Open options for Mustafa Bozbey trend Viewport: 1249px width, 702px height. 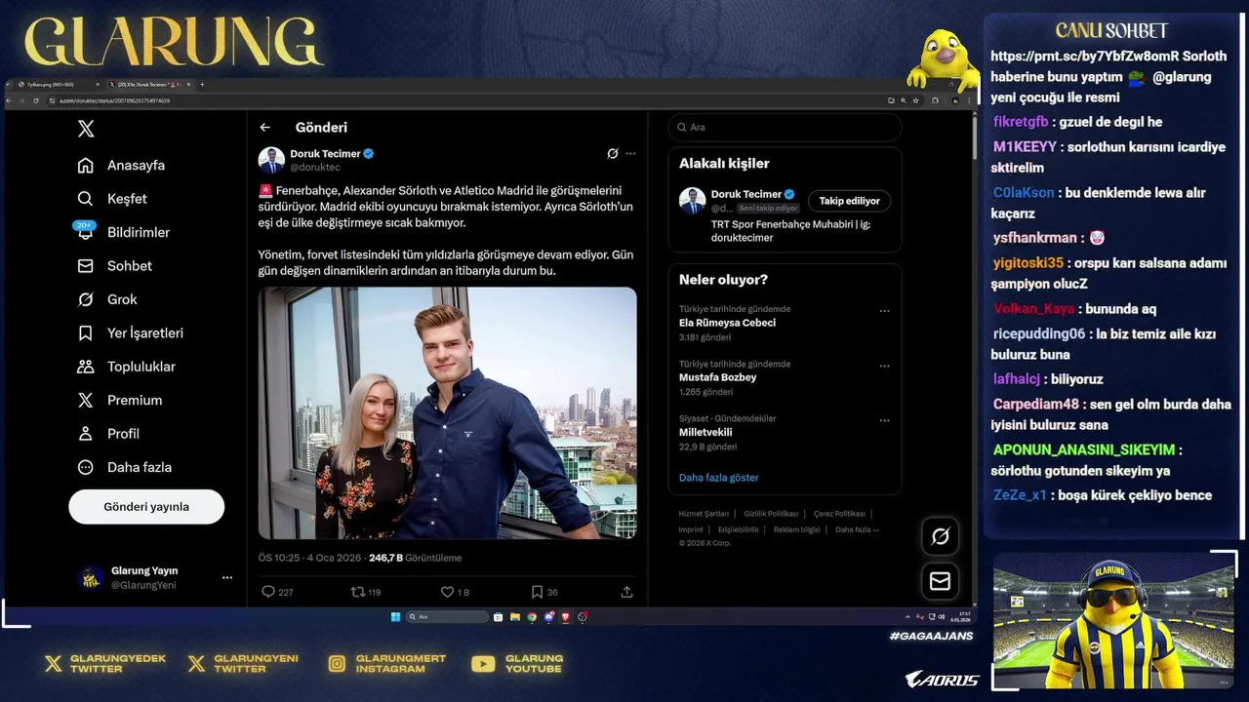[884, 366]
